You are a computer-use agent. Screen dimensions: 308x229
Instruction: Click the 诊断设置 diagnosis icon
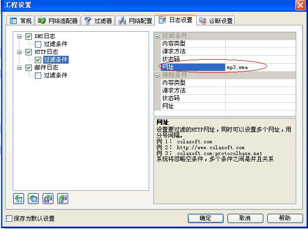point(203,21)
